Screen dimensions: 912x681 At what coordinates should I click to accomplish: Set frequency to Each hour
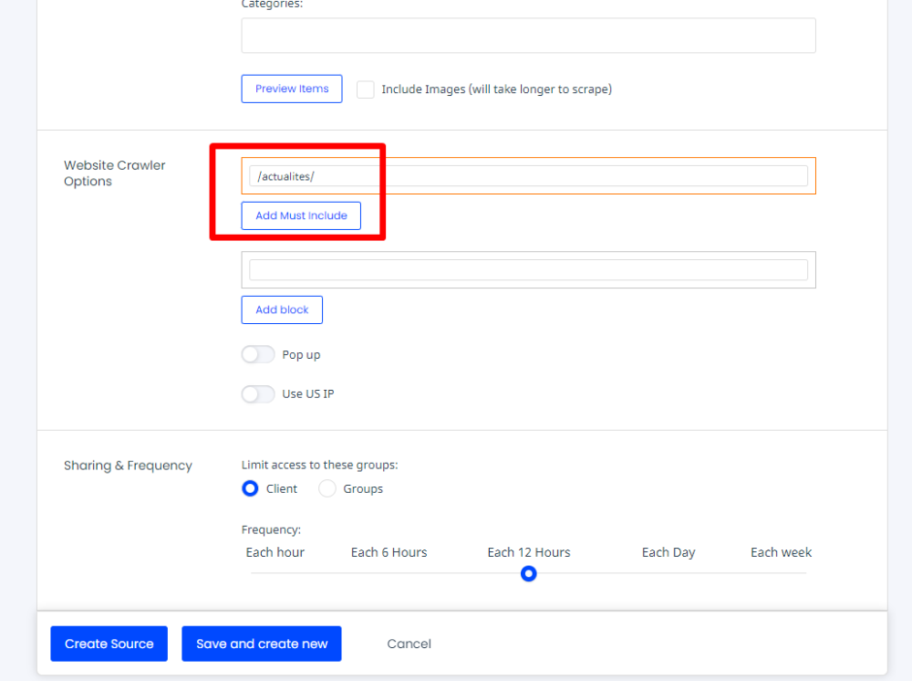pyautogui.click(x=275, y=552)
